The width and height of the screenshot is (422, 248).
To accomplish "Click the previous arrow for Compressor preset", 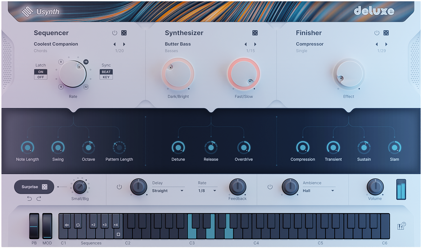I will pyautogui.click(x=377, y=44).
